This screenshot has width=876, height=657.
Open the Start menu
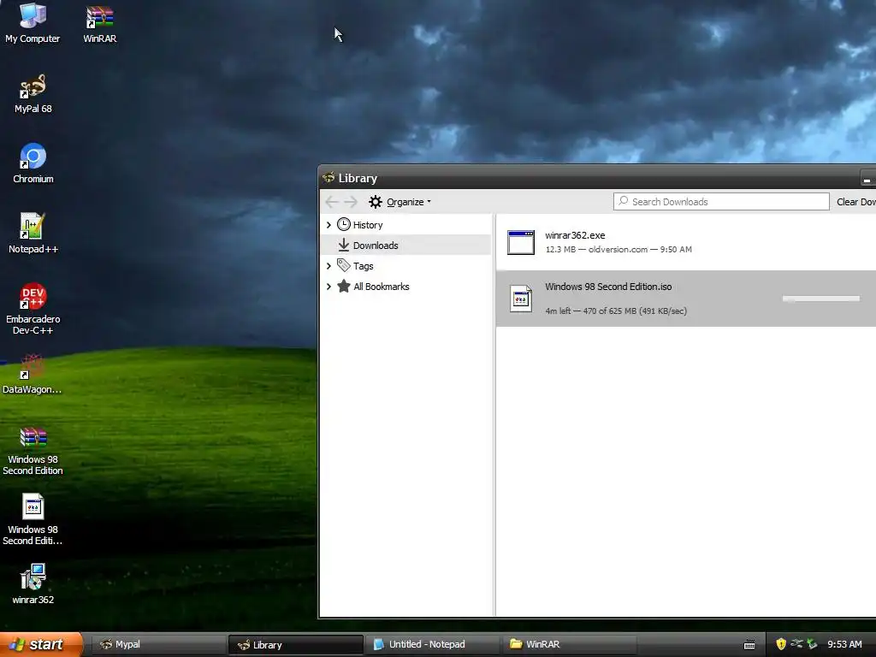click(41, 644)
